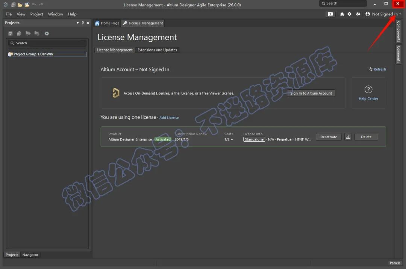Close the Projects panel
The height and width of the screenshot is (269, 406).
(88, 23)
